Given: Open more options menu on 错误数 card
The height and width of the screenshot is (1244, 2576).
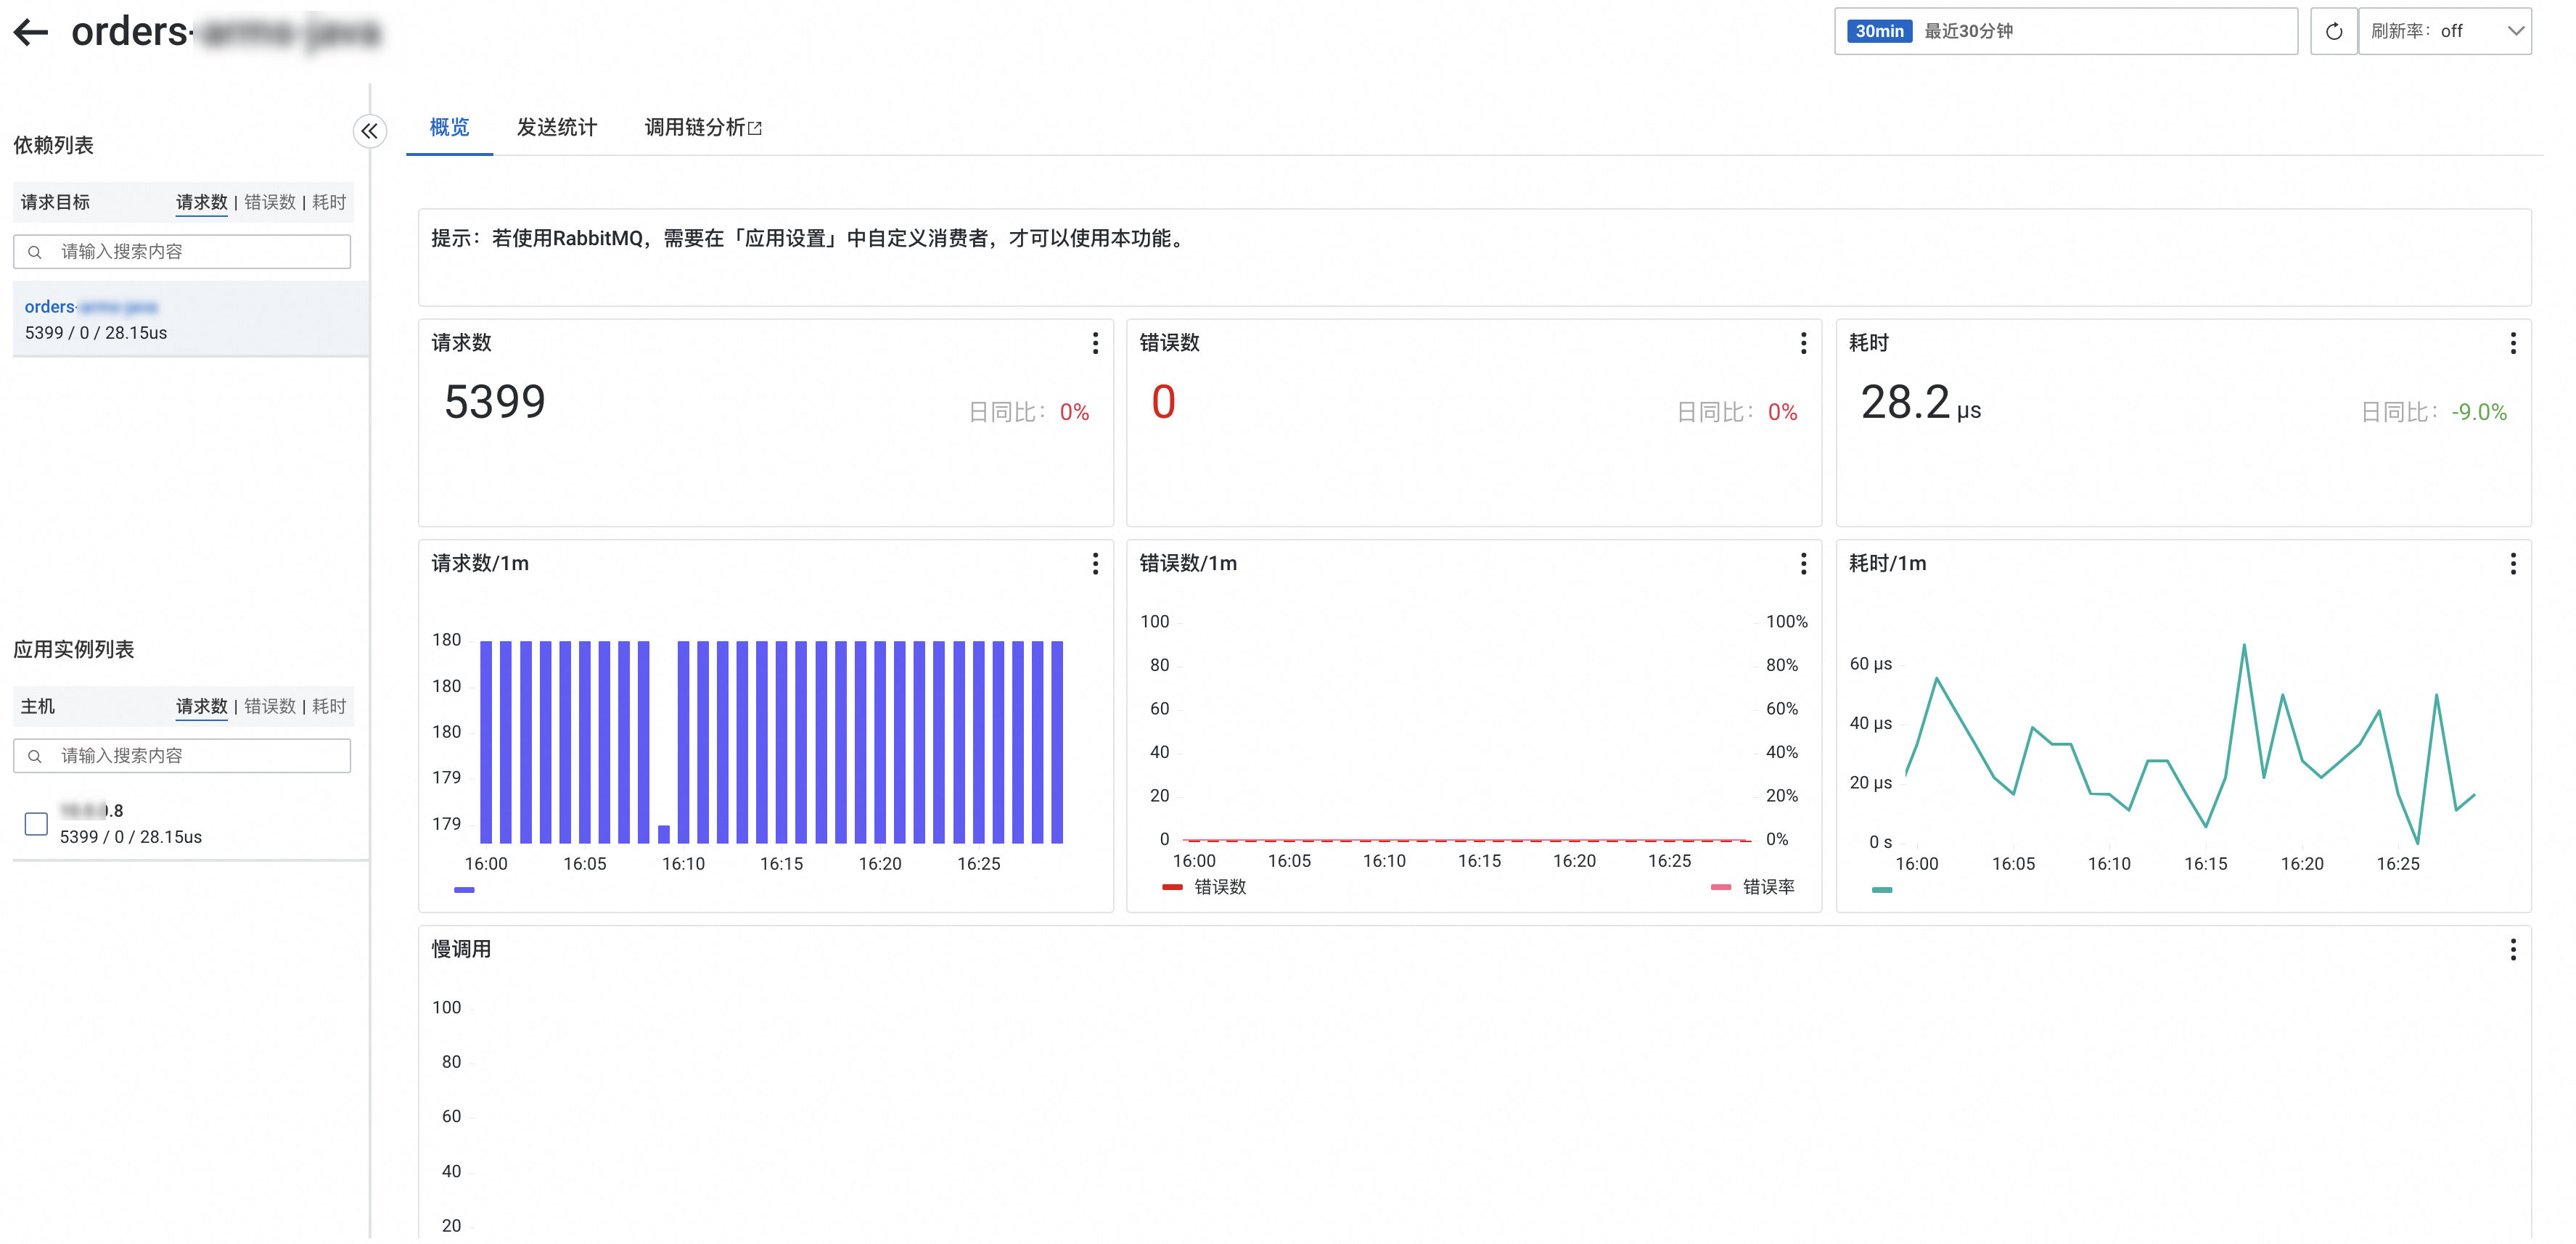Looking at the screenshot, I should pyautogui.click(x=1803, y=343).
